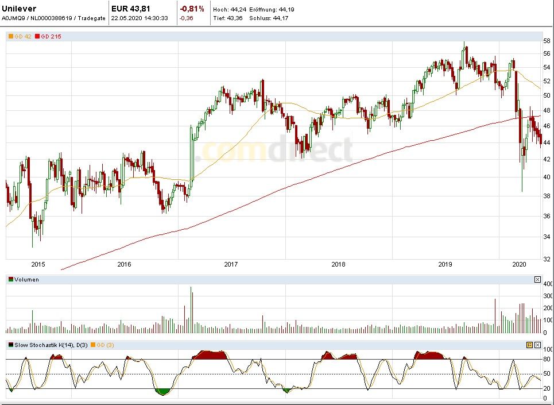Click the Volumen panel title
554x405 pixels.
[26, 280]
